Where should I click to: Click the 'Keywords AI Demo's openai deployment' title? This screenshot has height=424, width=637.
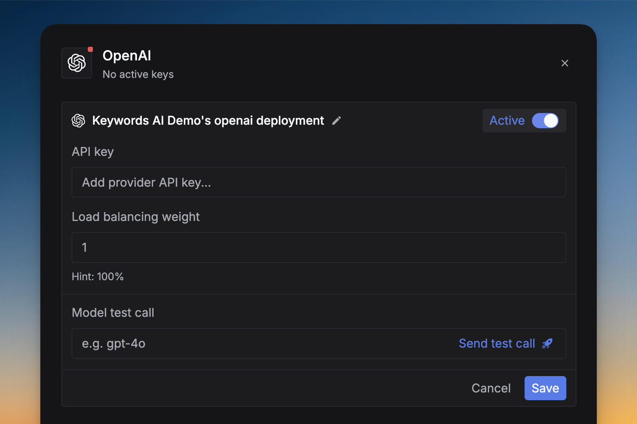pyautogui.click(x=208, y=121)
